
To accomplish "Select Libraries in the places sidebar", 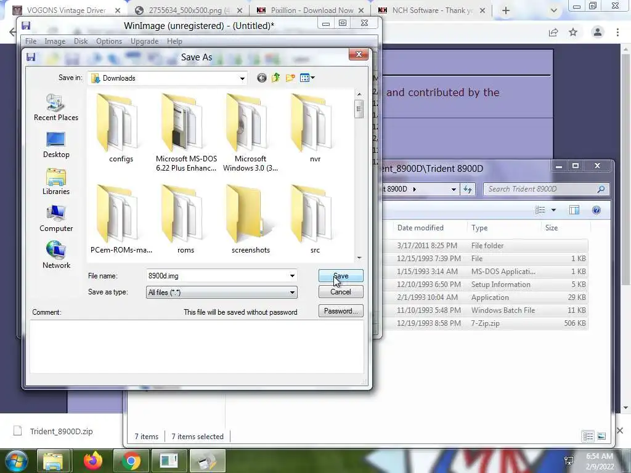I will (x=56, y=182).
